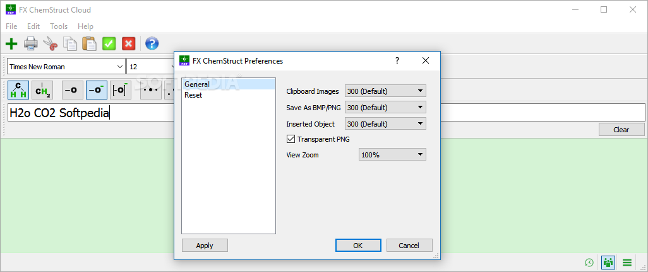Click the OK button
This screenshot has width=648, height=272.
(x=358, y=246)
